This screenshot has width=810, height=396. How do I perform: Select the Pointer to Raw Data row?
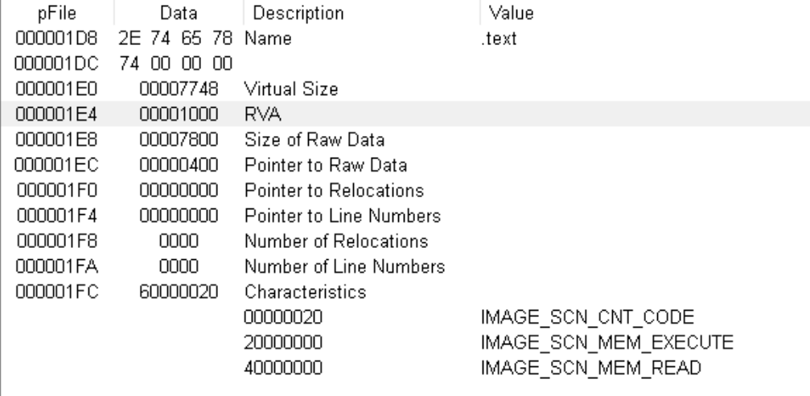tap(405, 165)
